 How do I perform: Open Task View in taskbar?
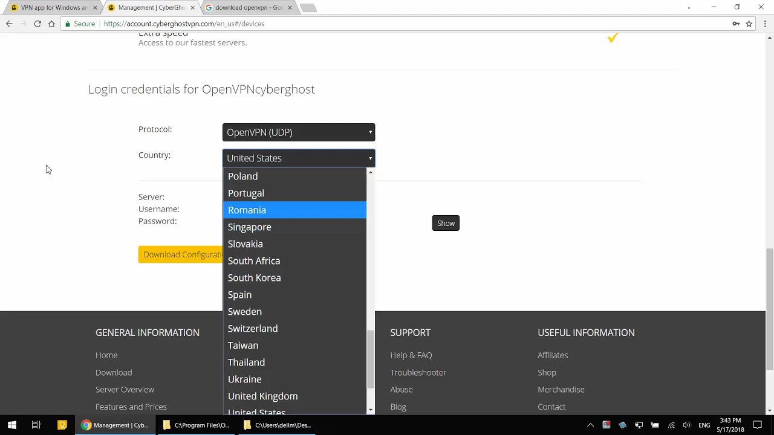click(x=36, y=425)
